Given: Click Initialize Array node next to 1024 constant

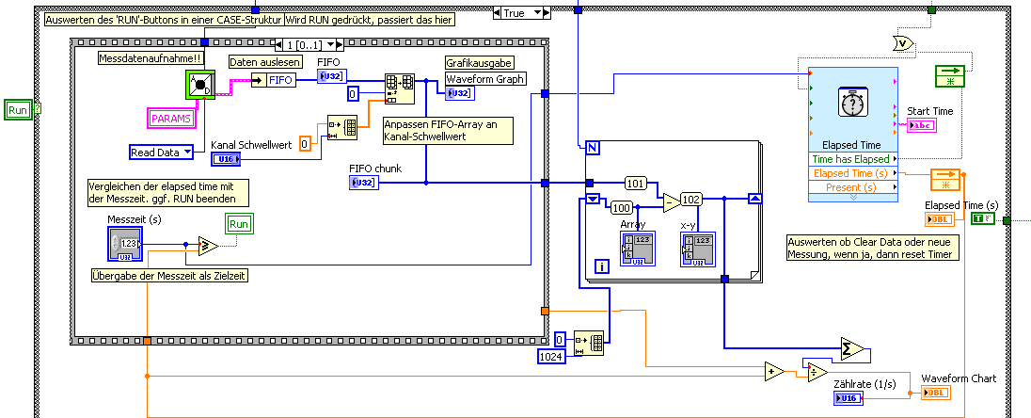Looking at the screenshot, I should pyautogui.click(x=589, y=343).
